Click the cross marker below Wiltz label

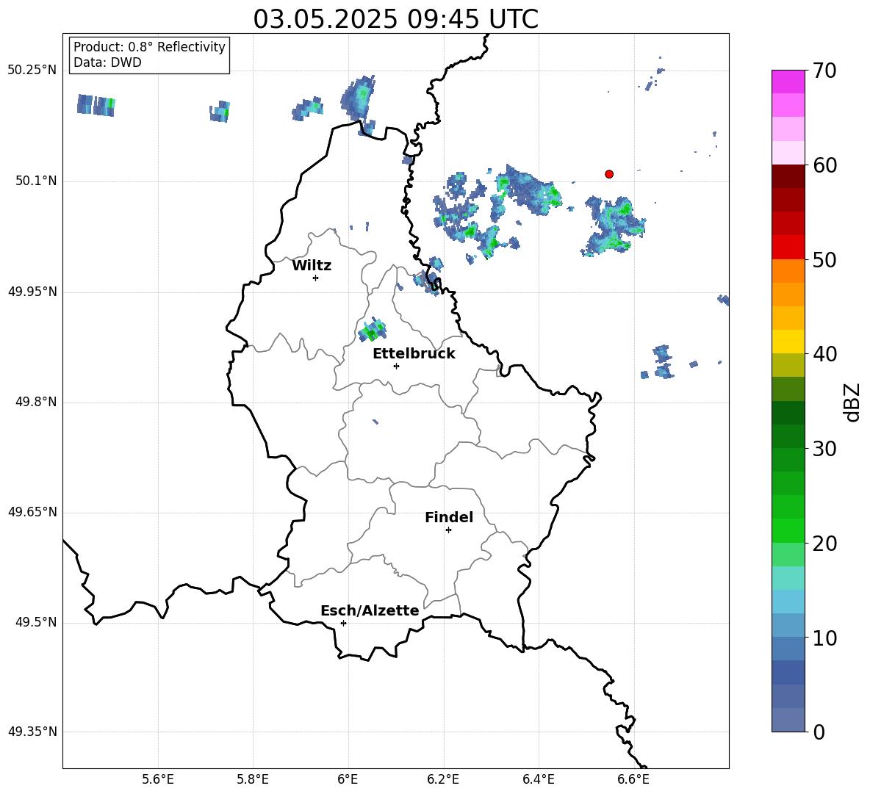(x=316, y=278)
